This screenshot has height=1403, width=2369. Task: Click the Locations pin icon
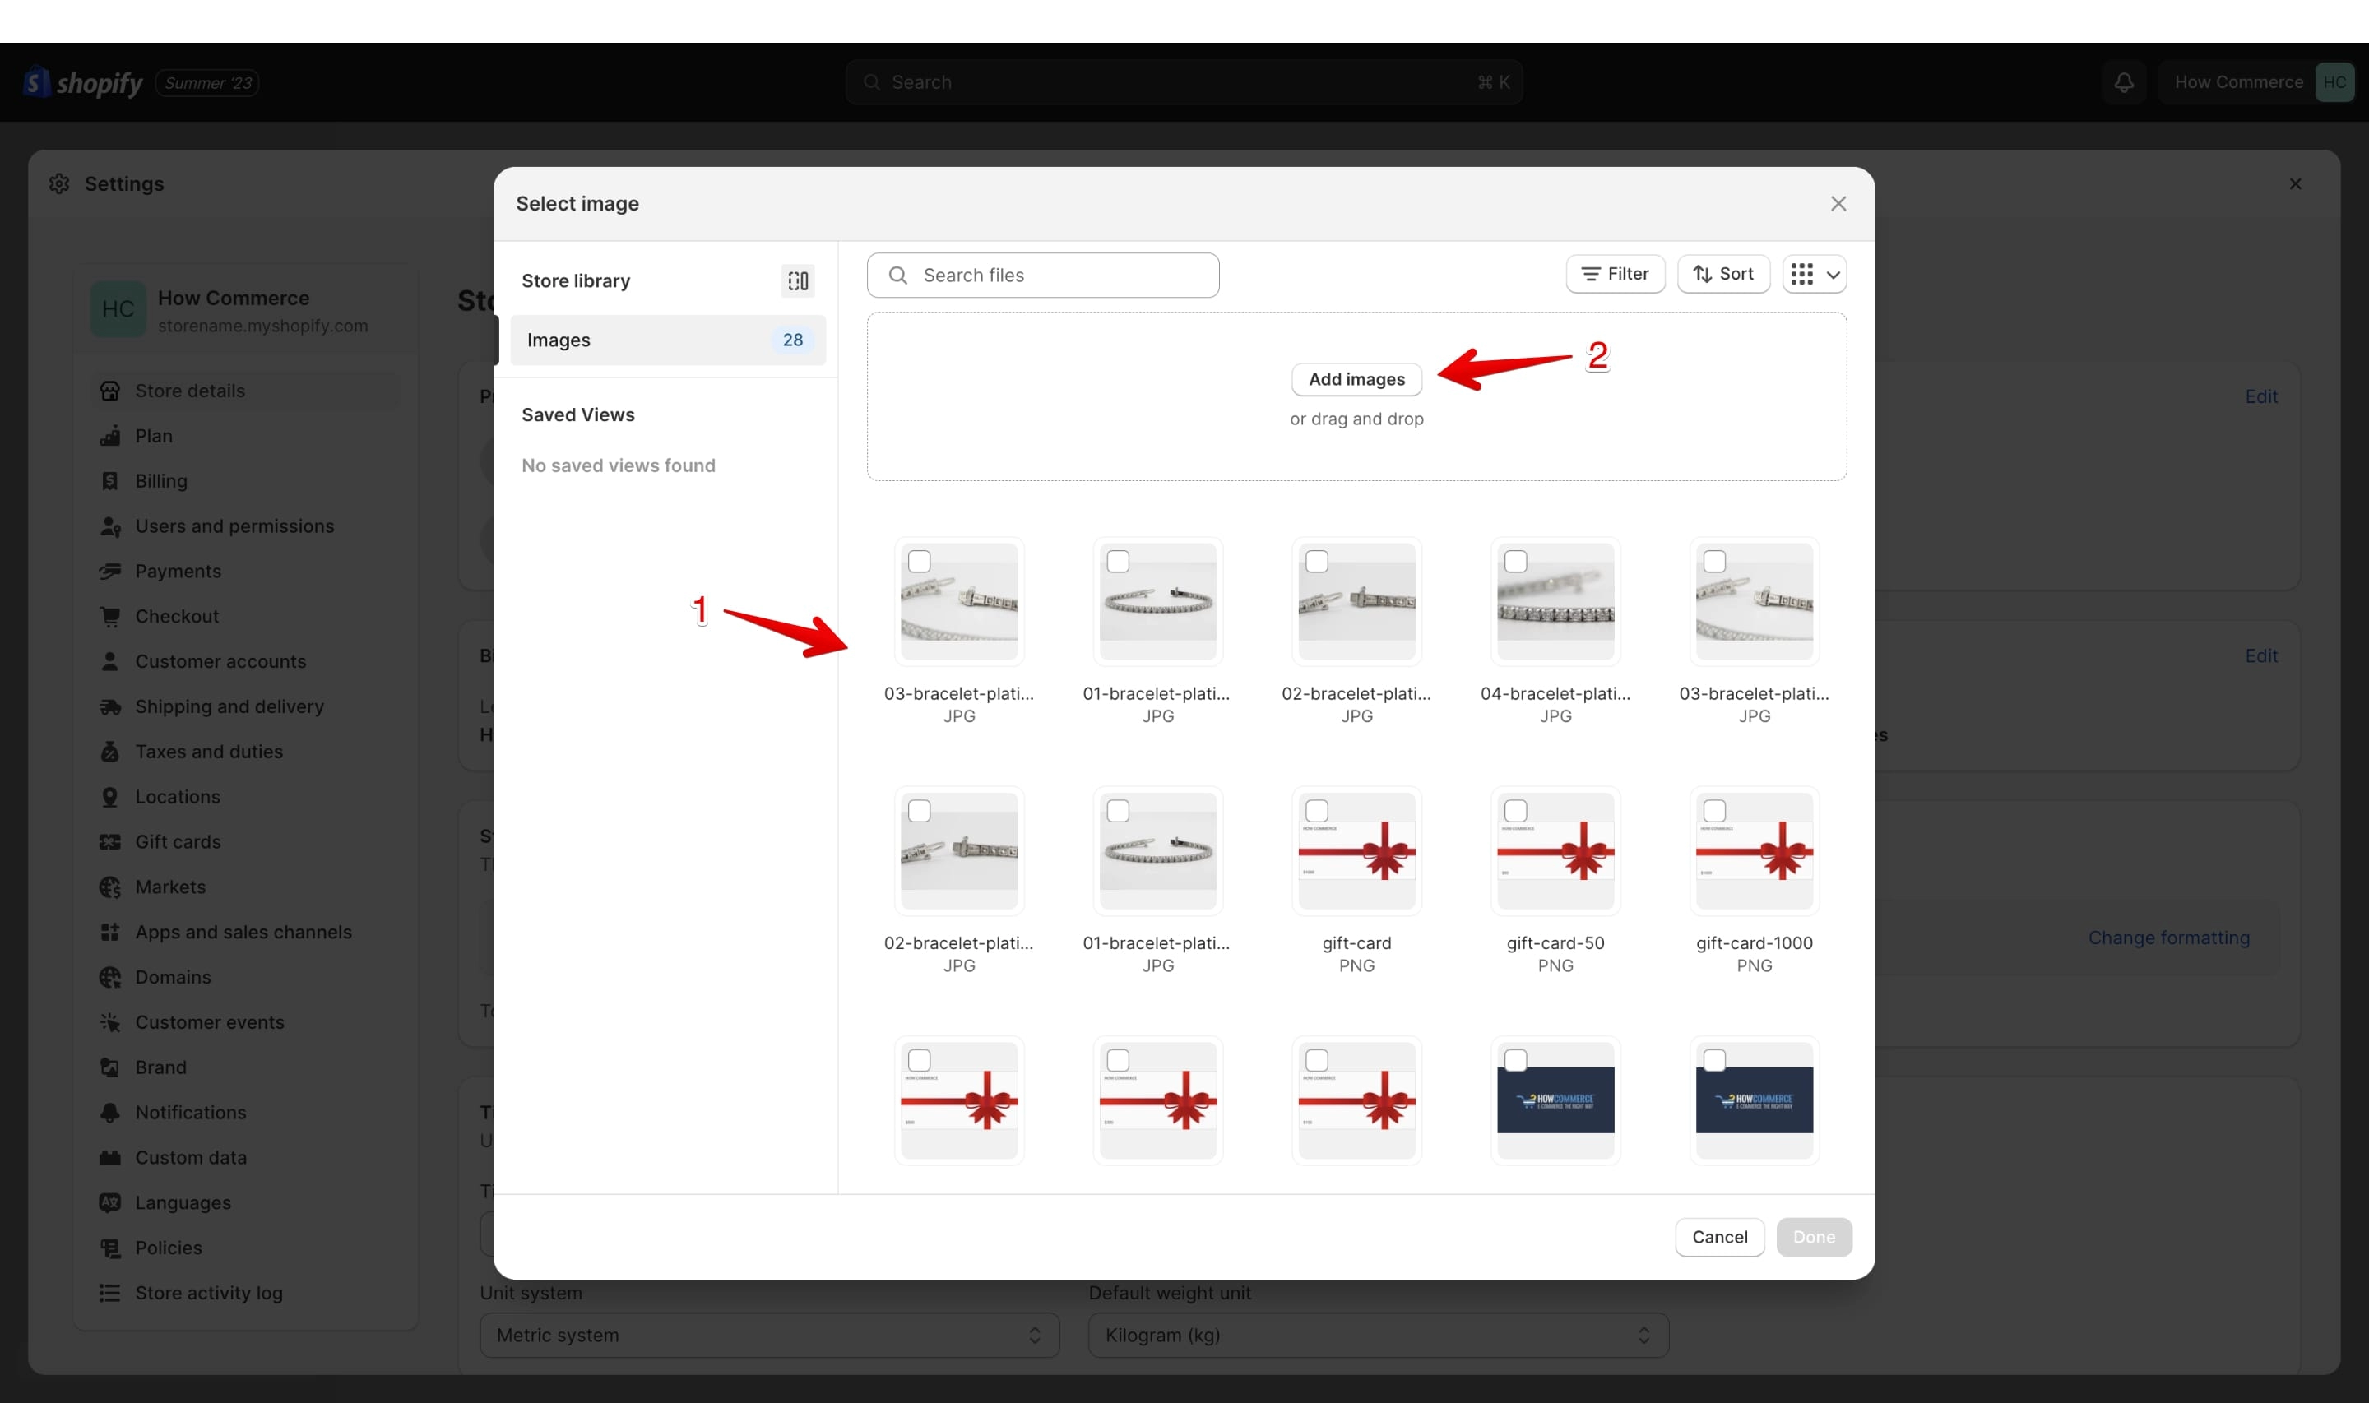tap(109, 797)
